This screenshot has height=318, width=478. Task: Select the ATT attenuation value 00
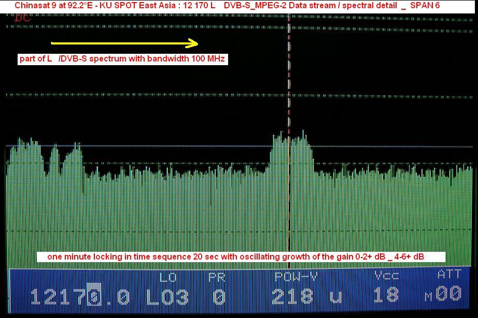(448, 294)
